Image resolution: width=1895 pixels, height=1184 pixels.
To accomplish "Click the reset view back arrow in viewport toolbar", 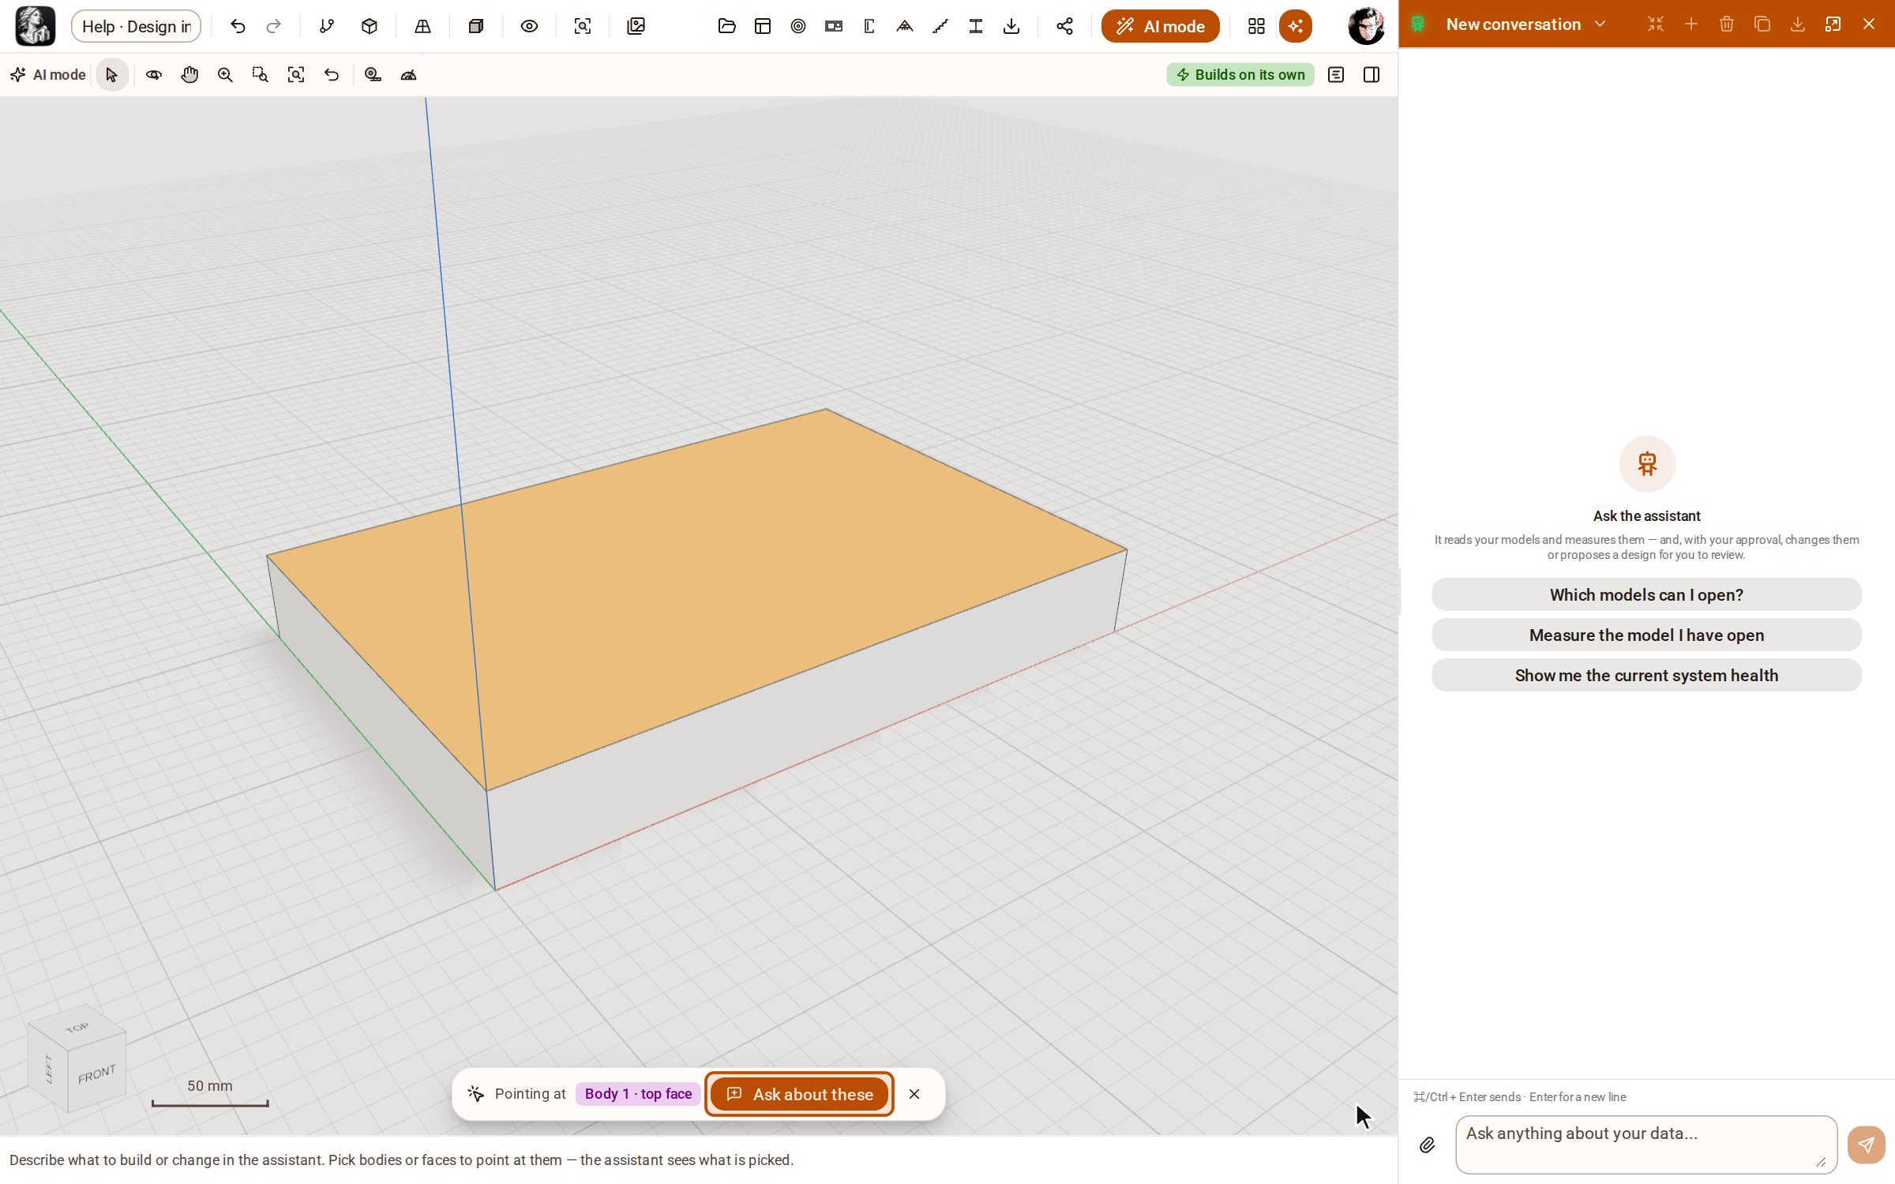I will point(332,75).
